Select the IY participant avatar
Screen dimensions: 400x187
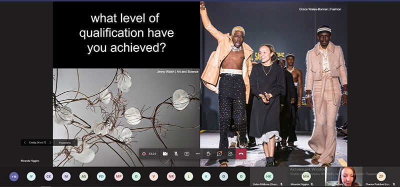tap(31, 177)
